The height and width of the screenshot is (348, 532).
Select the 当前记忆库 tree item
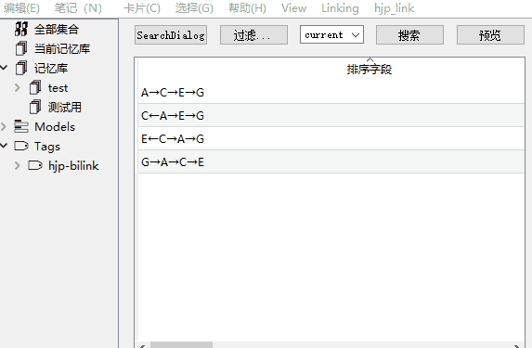coord(62,48)
